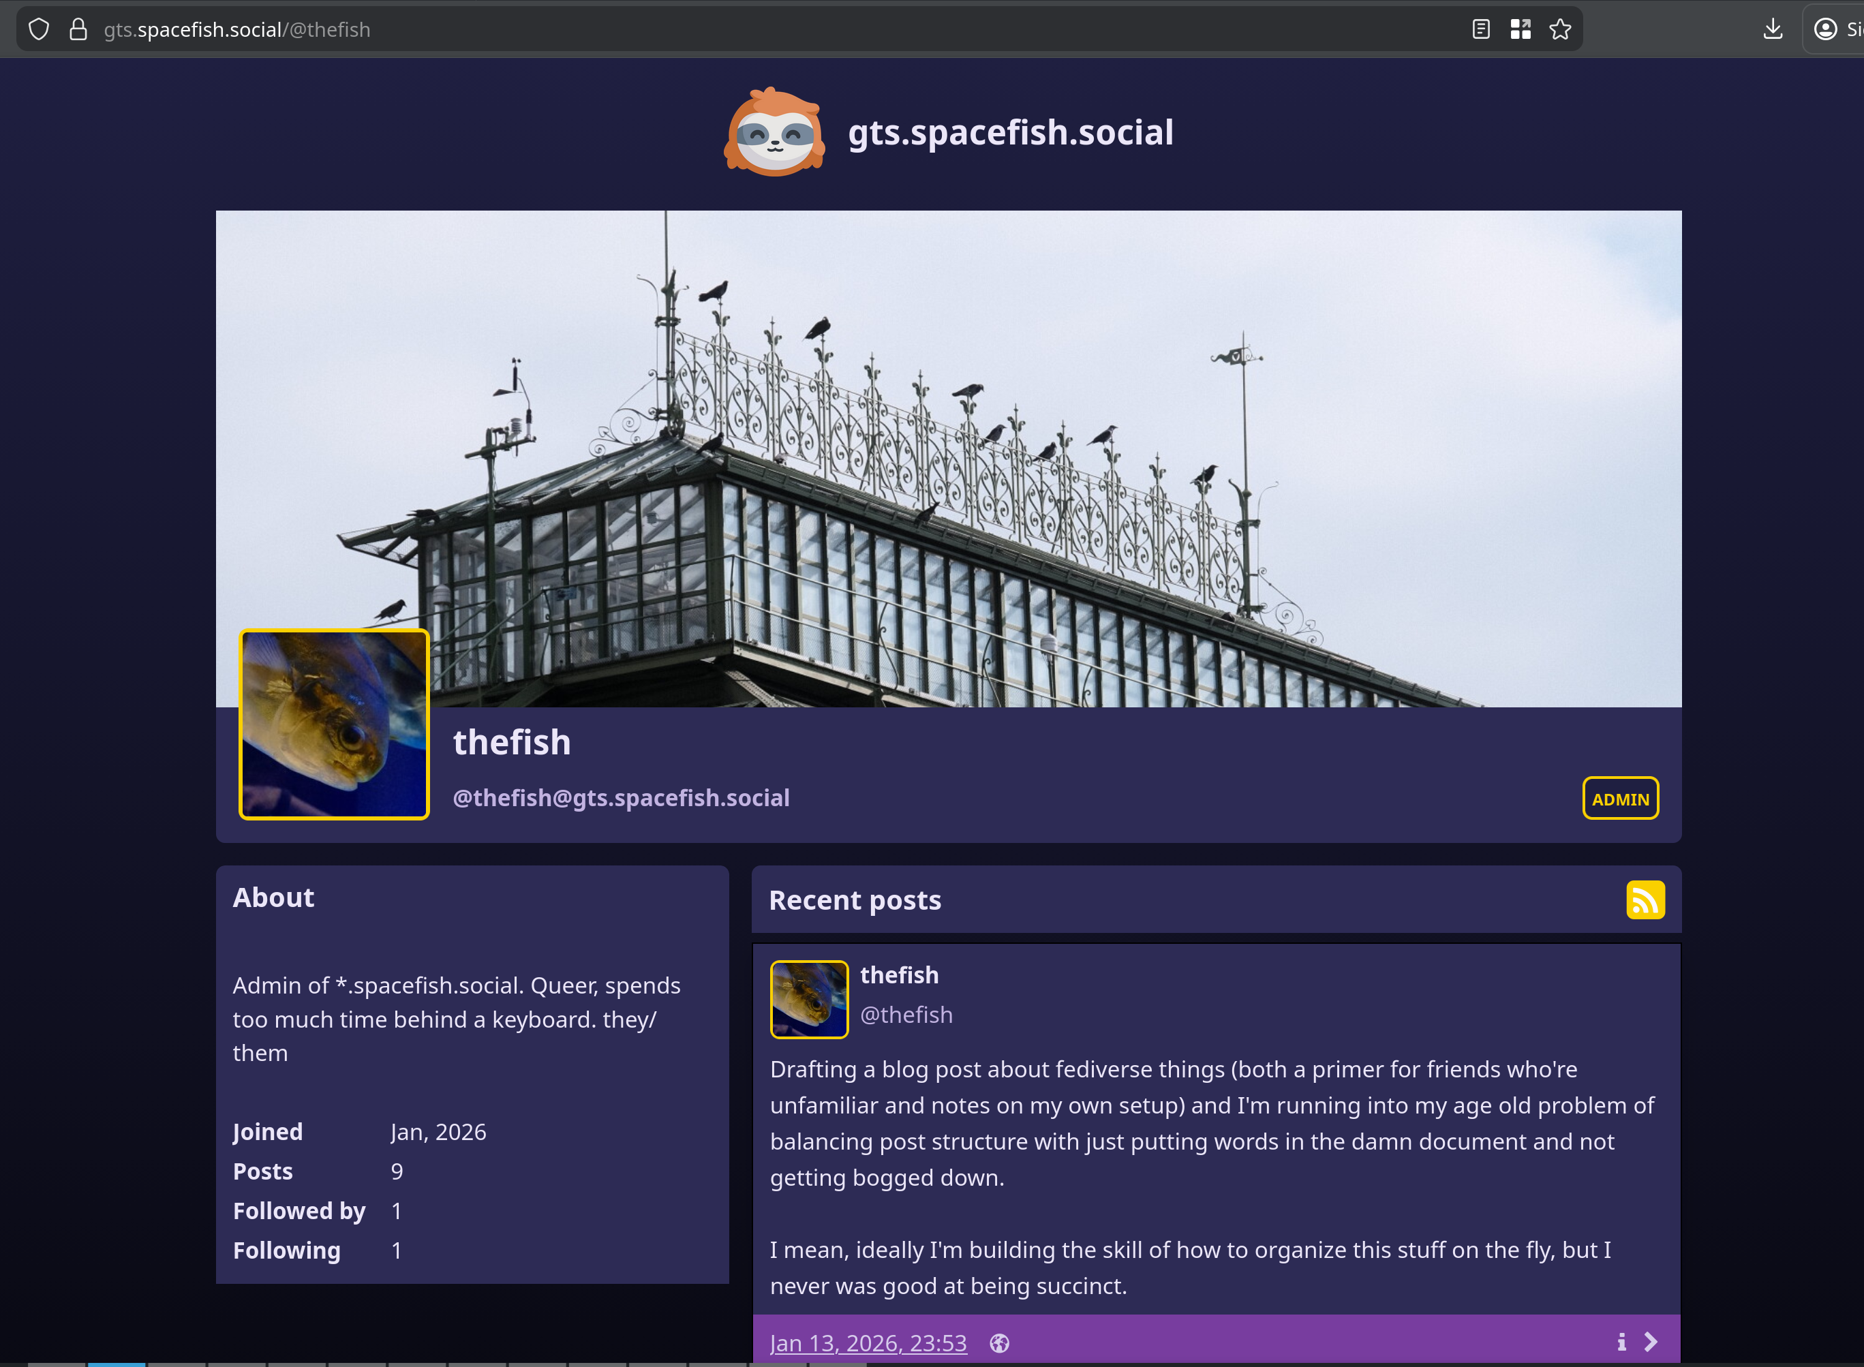Click the fish profile avatar

[334, 725]
